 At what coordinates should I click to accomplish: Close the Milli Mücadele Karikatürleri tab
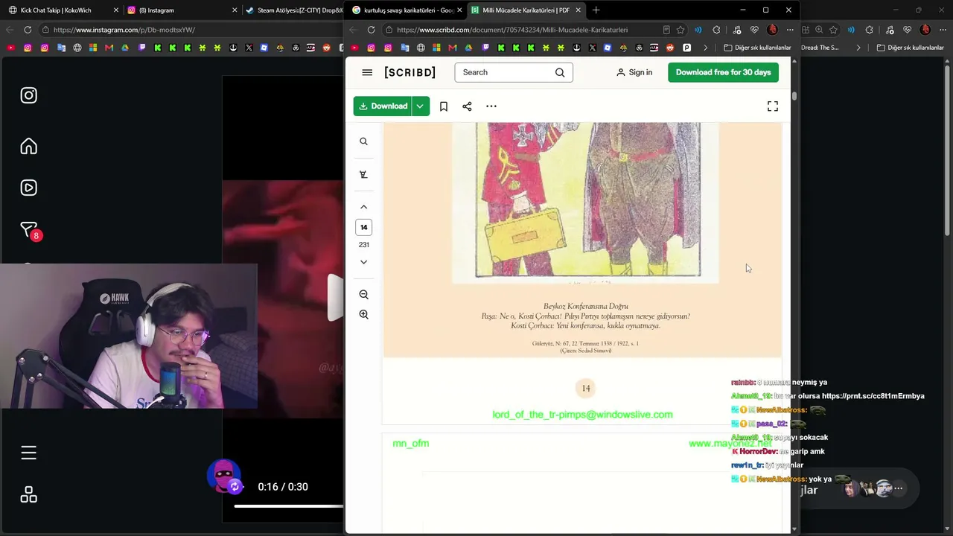pos(578,10)
